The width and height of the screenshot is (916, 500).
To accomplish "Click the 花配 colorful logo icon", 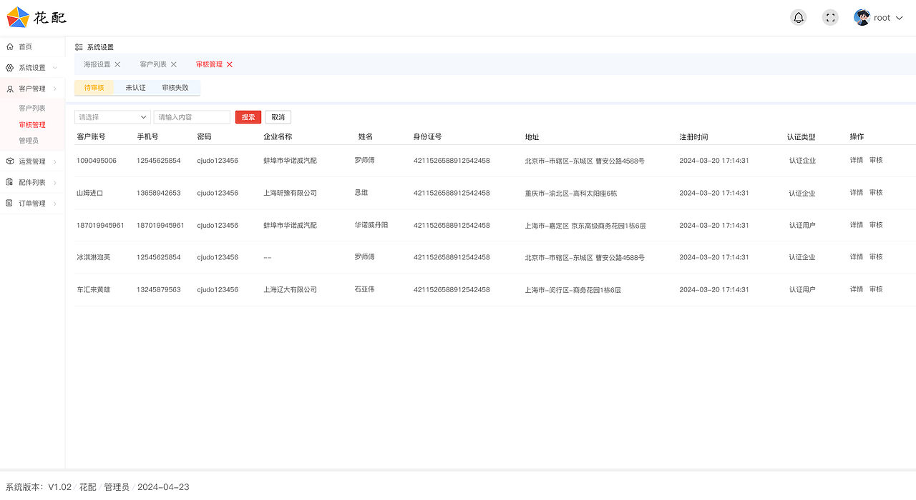I will pos(18,17).
